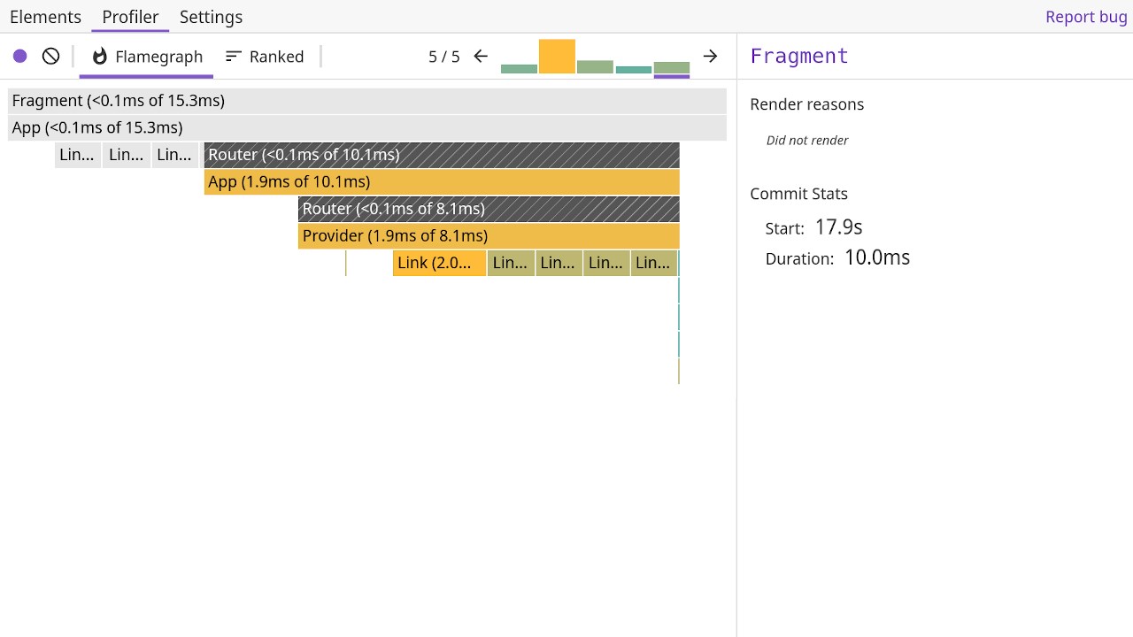Click the Ranked chart bars icon

[234, 57]
